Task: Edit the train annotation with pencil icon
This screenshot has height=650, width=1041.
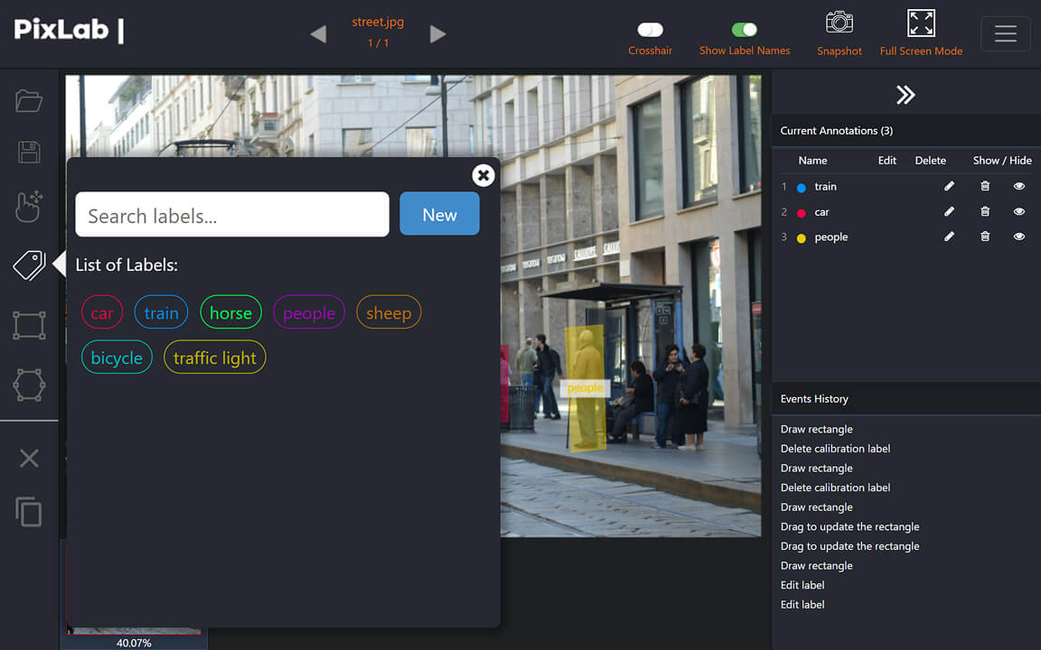Action: click(949, 186)
